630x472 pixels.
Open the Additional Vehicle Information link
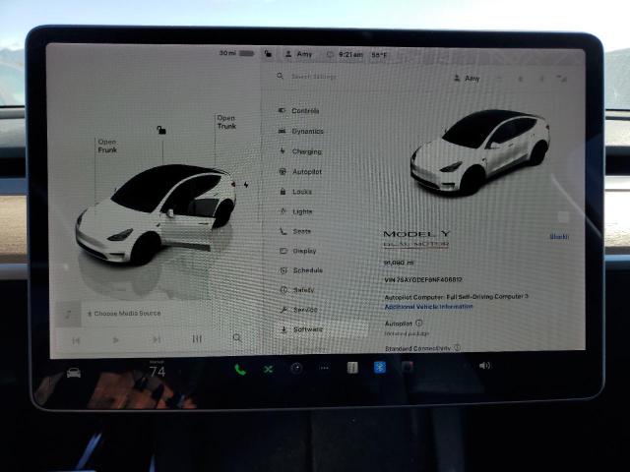[x=429, y=306]
